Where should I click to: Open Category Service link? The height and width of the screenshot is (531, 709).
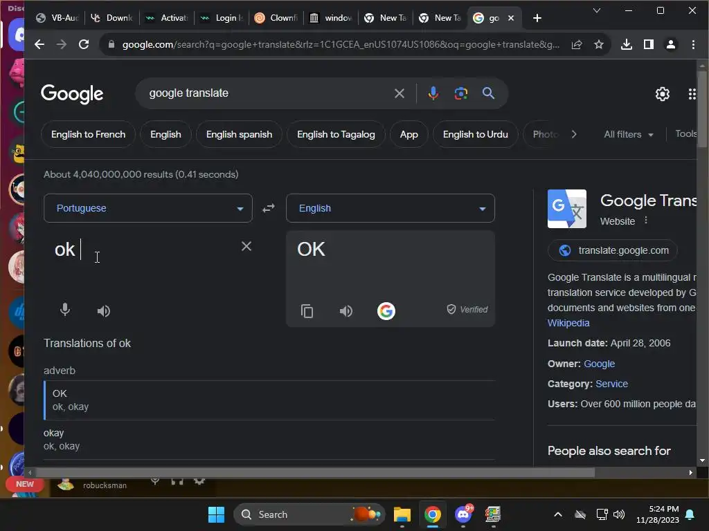pos(611,384)
